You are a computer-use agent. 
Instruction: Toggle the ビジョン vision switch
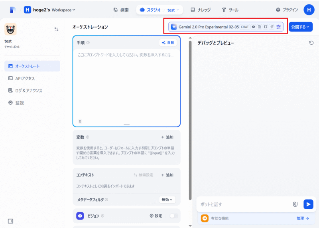point(174,216)
